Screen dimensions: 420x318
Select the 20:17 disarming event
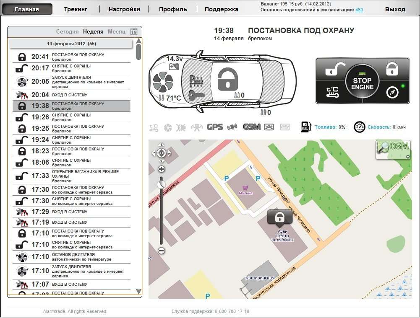tap(71, 68)
